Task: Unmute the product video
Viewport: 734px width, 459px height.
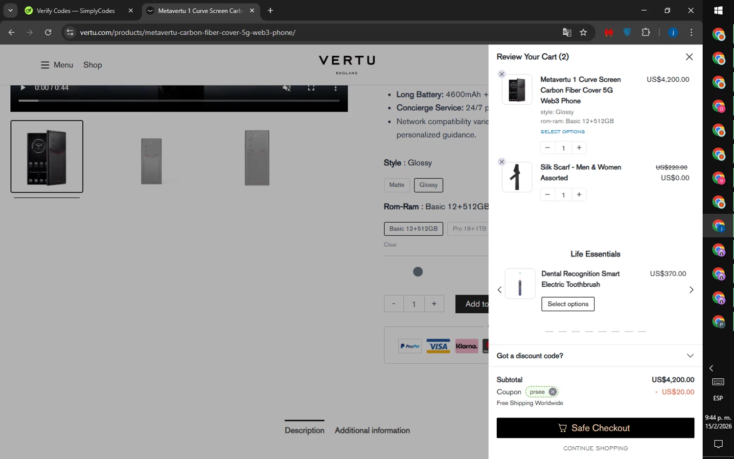Action: point(287,88)
